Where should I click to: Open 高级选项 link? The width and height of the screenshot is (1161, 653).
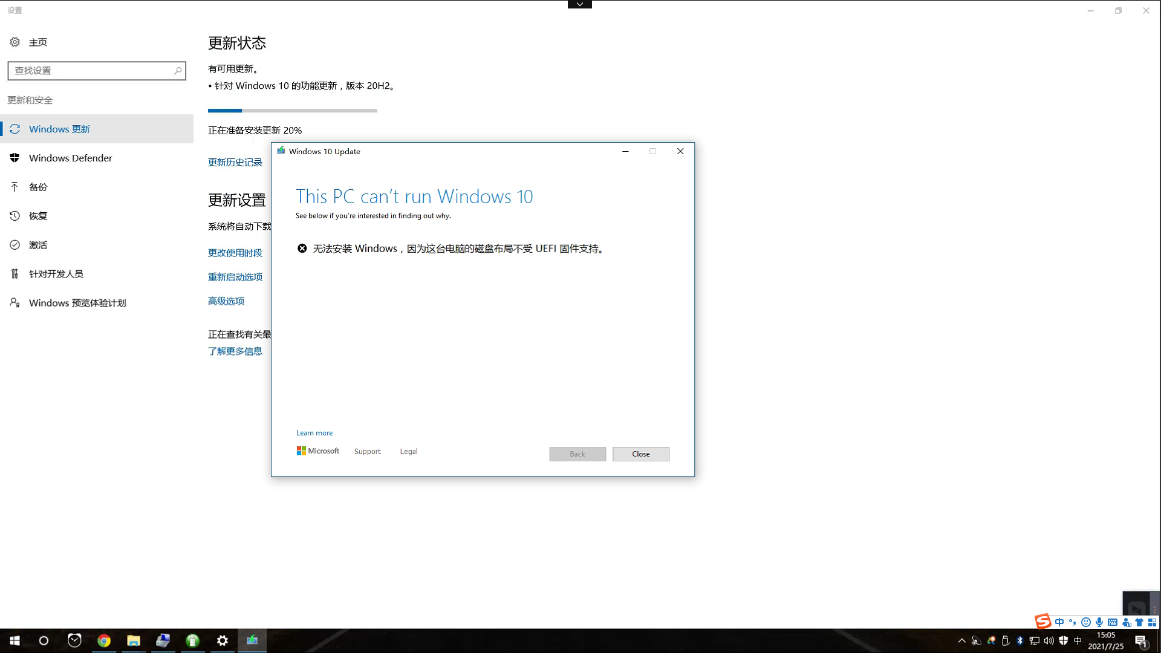tap(226, 301)
